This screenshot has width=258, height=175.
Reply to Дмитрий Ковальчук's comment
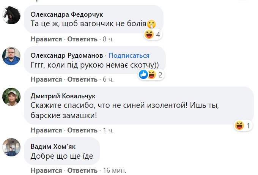coord(83,130)
